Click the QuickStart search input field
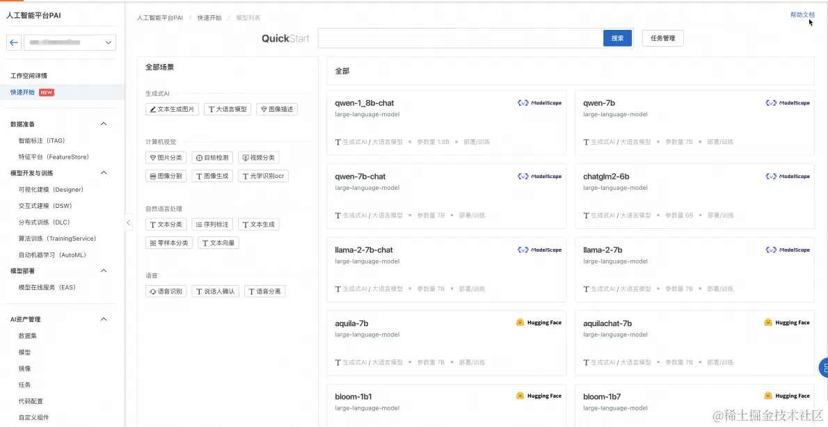828x427 pixels. (x=461, y=38)
